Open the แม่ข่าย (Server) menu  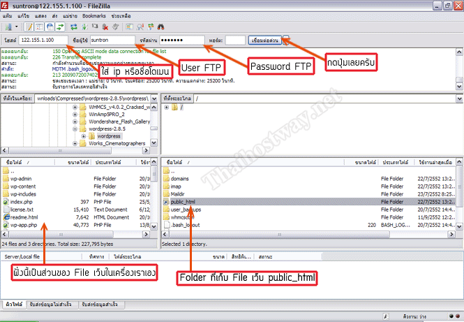tap(70, 16)
